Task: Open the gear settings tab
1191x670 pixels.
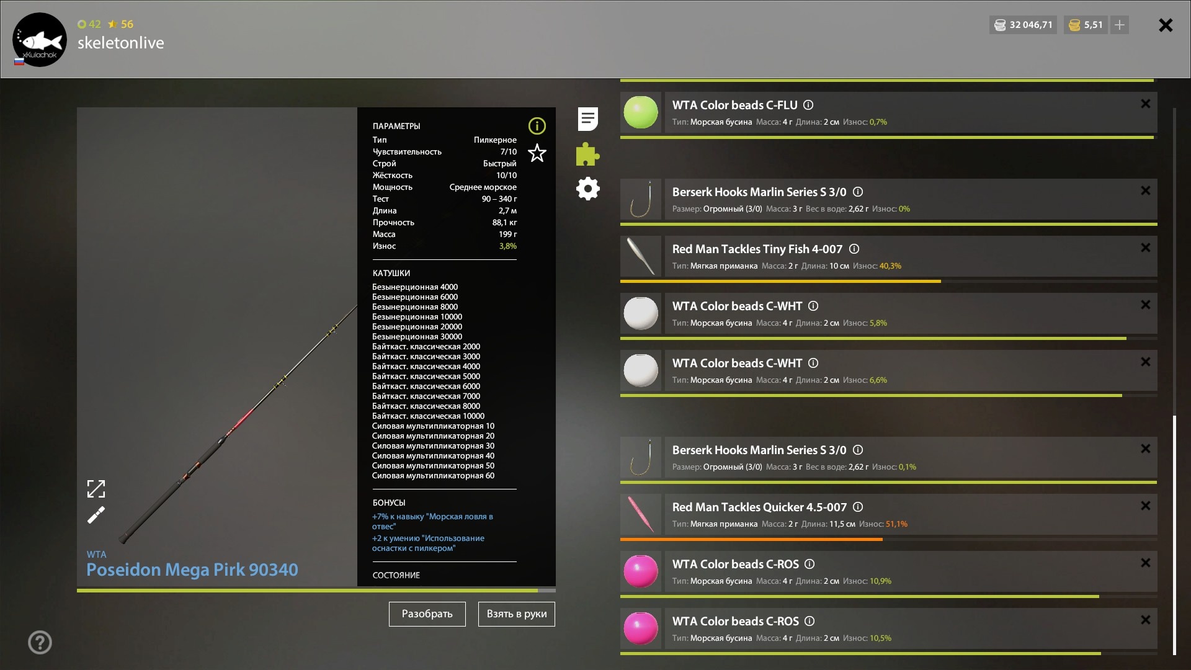Action: (x=587, y=189)
